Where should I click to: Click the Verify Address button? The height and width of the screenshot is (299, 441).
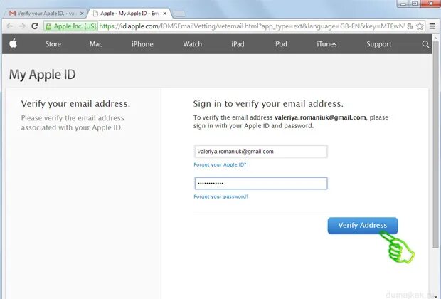pyautogui.click(x=363, y=226)
